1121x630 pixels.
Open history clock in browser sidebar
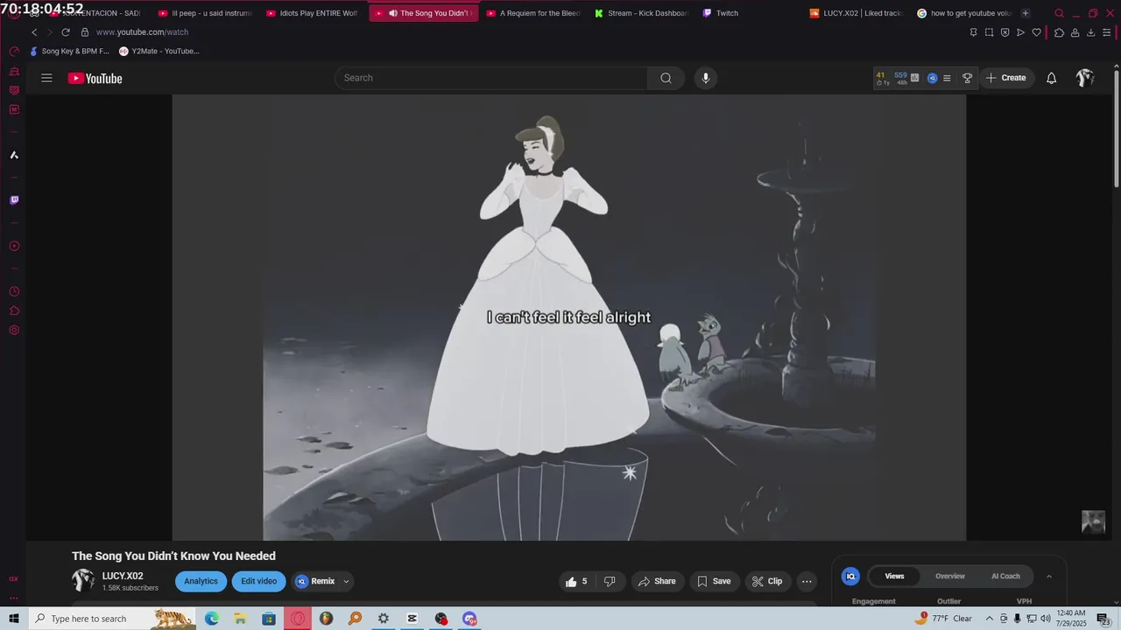click(x=14, y=291)
